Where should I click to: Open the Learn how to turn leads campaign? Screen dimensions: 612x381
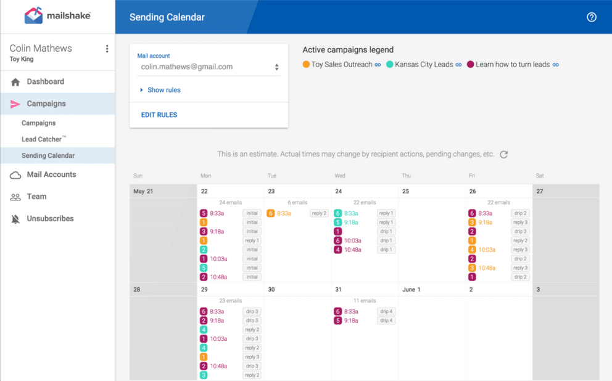tap(513, 65)
